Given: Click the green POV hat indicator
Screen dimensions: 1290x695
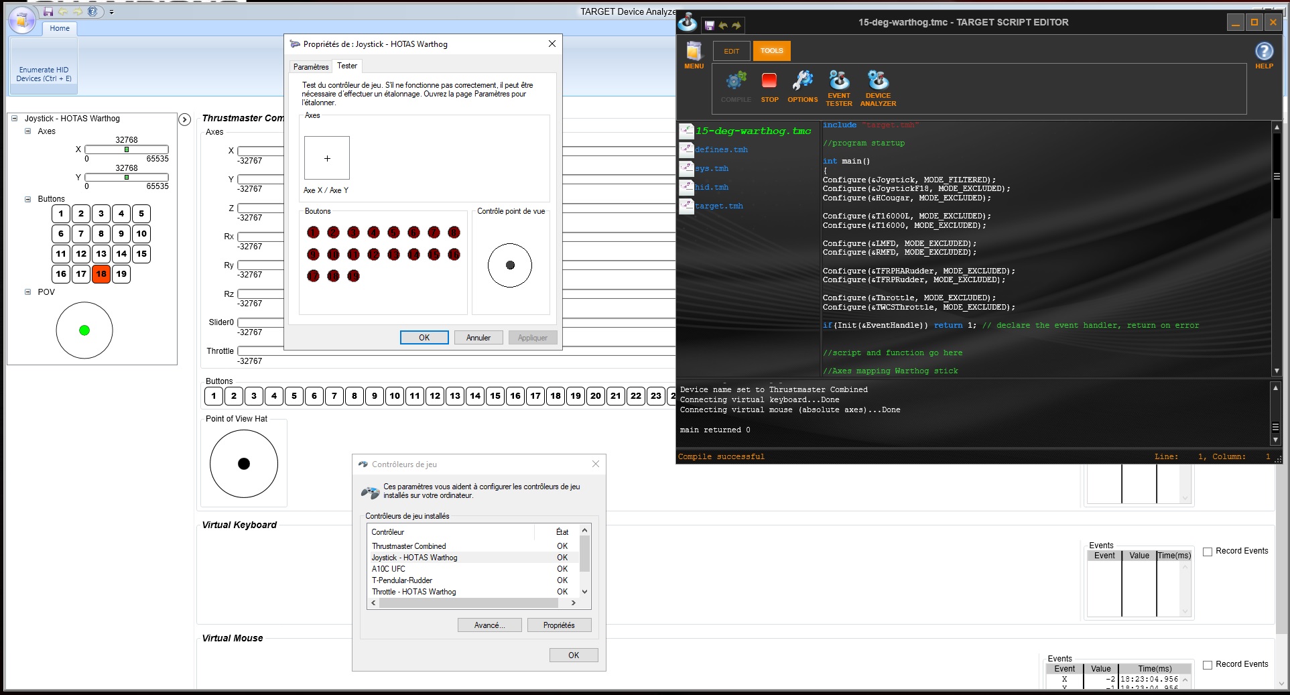Looking at the screenshot, I should [84, 330].
